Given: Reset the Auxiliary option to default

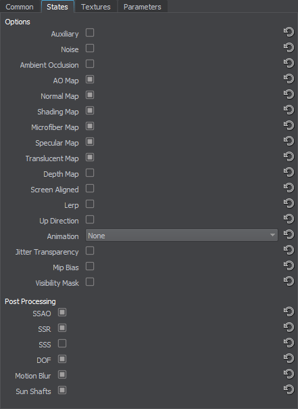Looking at the screenshot, I should coord(289,33).
